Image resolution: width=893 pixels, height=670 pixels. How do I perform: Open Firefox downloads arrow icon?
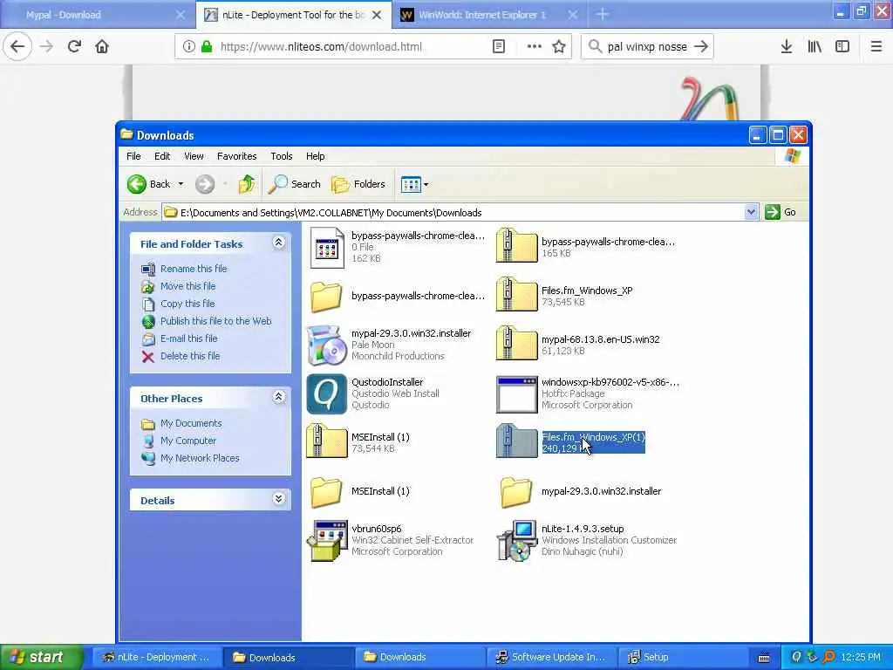[x=787, y=46]
